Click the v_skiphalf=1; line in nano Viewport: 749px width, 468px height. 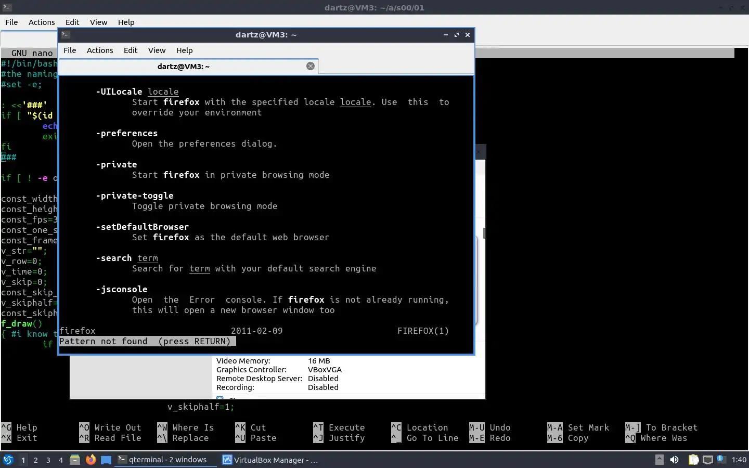(201, 407)
